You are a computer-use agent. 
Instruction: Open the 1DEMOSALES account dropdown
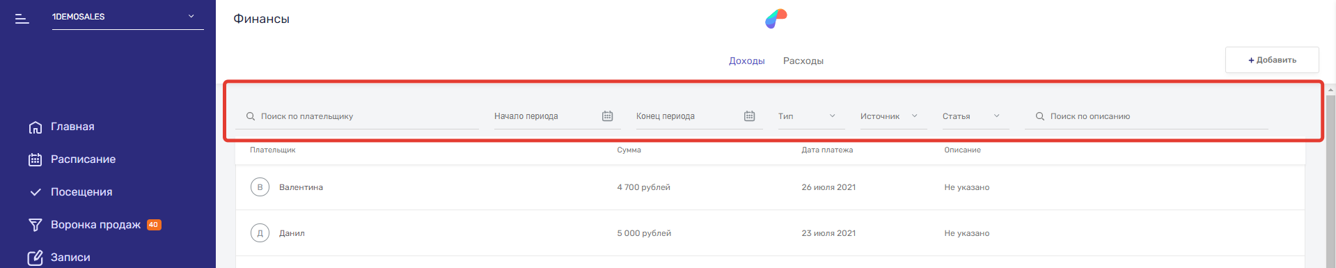pyautogui.click(x=127, y=17)
